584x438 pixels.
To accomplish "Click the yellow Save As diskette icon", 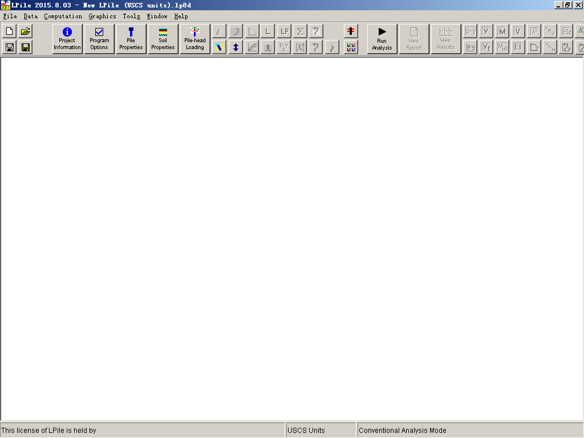I will (x=25, y=47).
